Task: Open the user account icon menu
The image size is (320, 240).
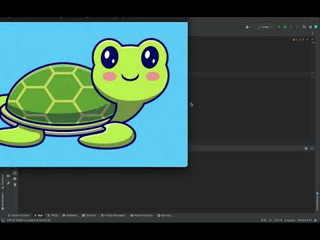Action: point(248,27)
